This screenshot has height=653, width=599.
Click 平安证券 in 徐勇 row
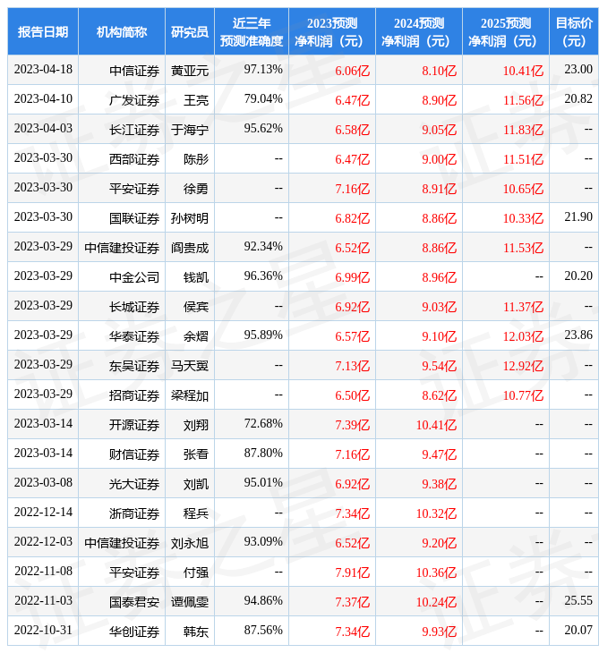(x=134, y=189)
